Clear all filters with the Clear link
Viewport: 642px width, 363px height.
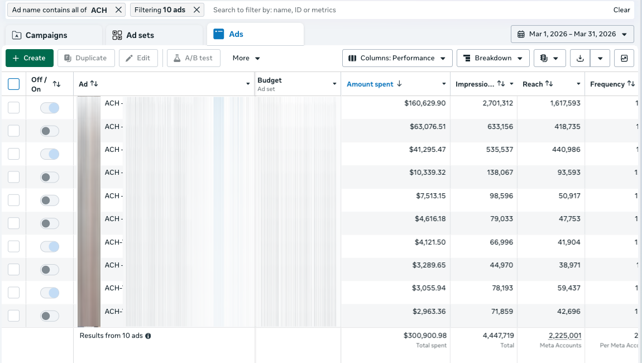click(621, 10)
